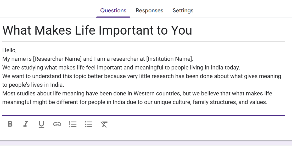
Task: Go to the Settings tab
Action: click(183, 10)
